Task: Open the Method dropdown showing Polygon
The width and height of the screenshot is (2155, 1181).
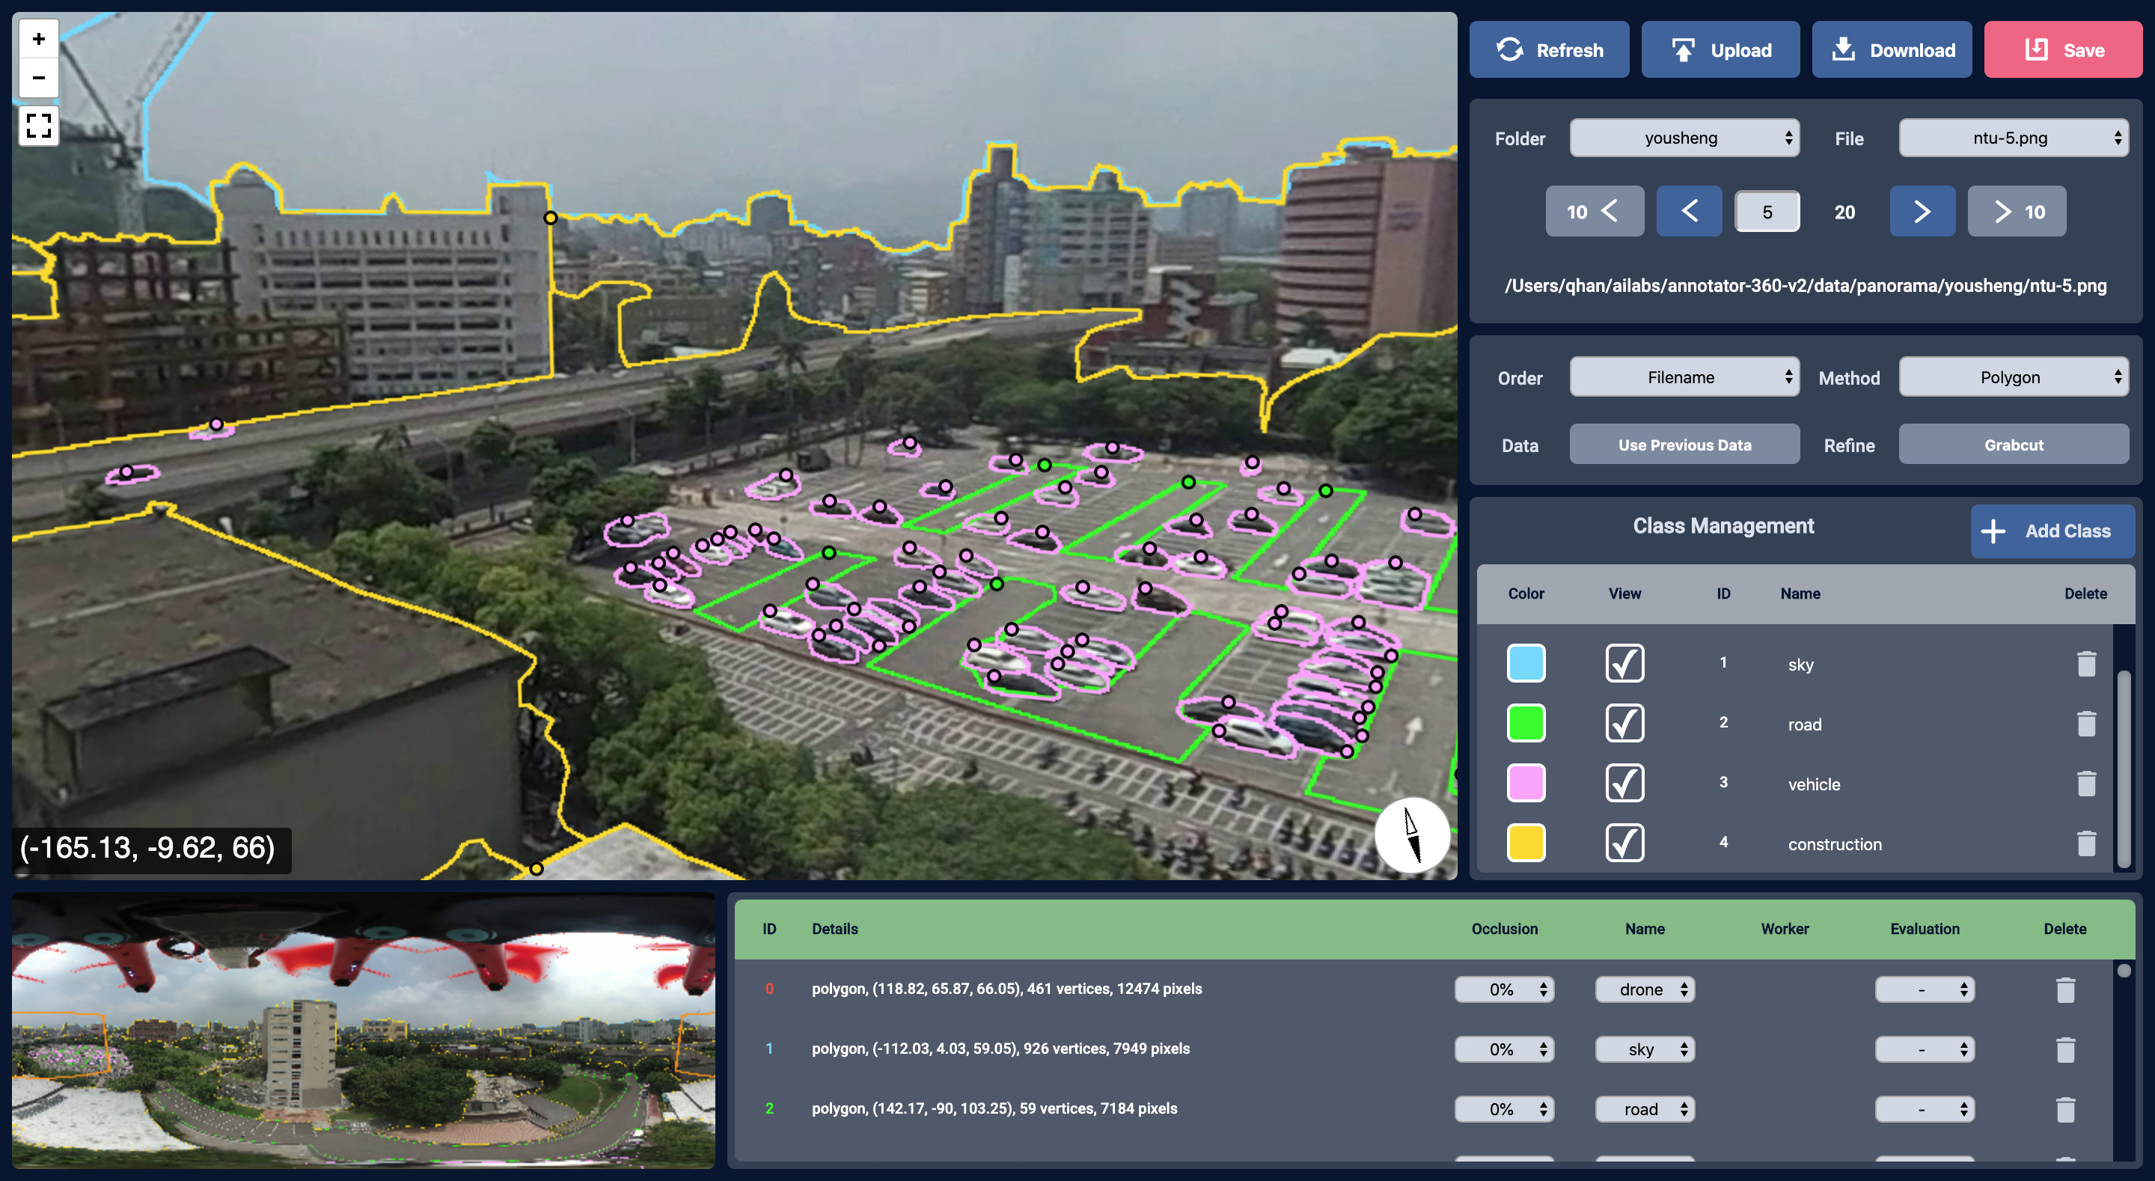Action: coord(2013,377)
